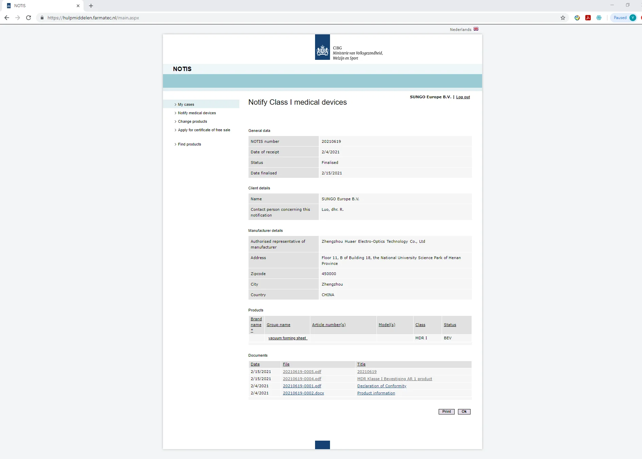Log out of SUNGO Europe account

click(x=463, y=97)
